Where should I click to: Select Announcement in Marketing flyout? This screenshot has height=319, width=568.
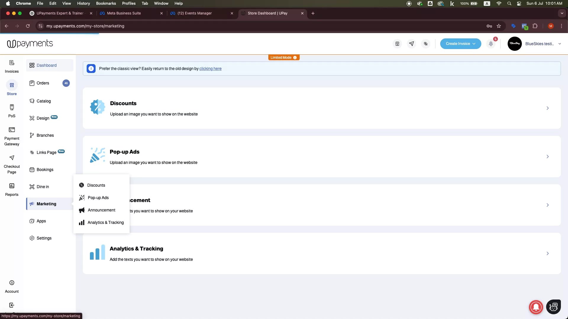[x=101, y=210]
